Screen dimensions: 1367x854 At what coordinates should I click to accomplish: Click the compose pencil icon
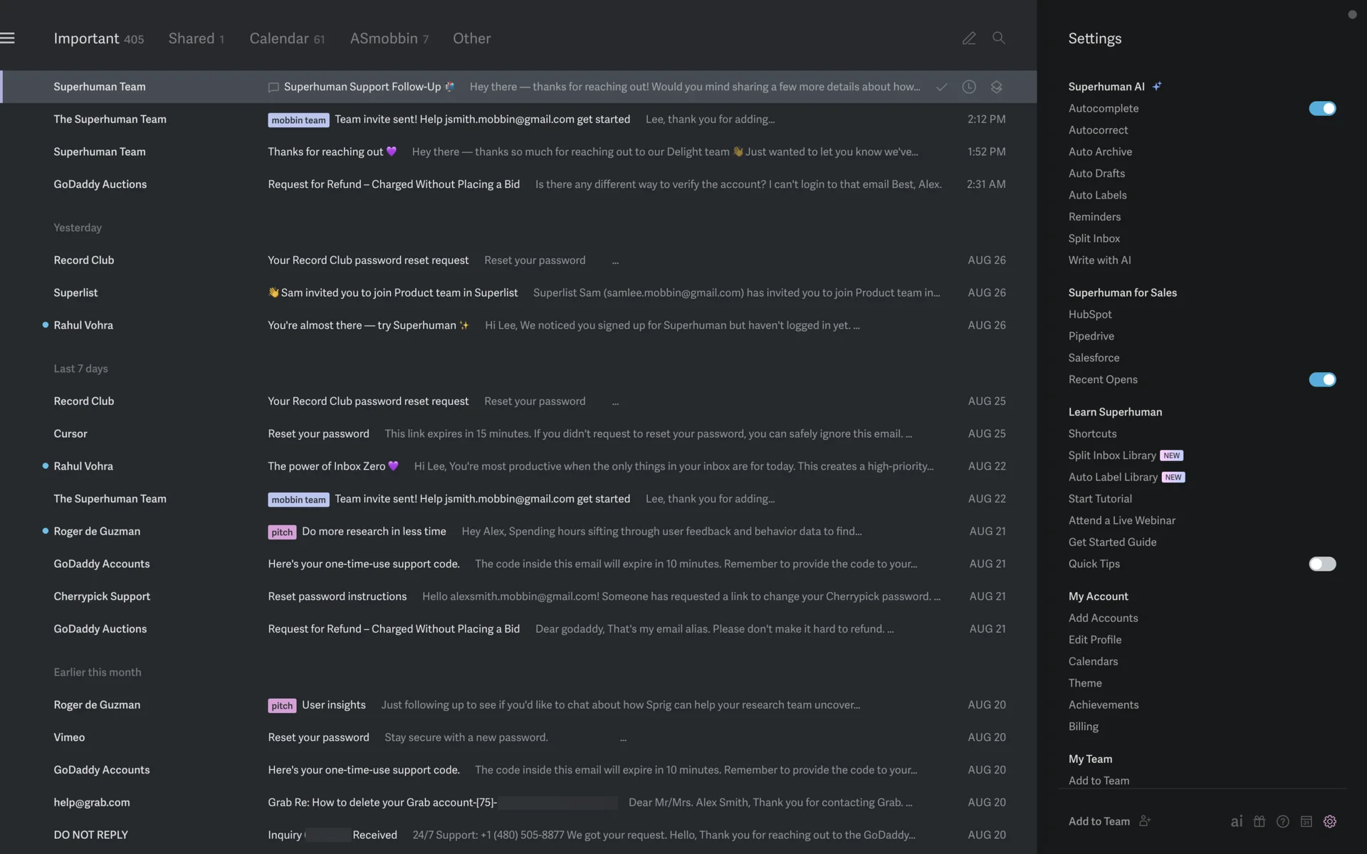pyautogui.click(x=968, y=38)
